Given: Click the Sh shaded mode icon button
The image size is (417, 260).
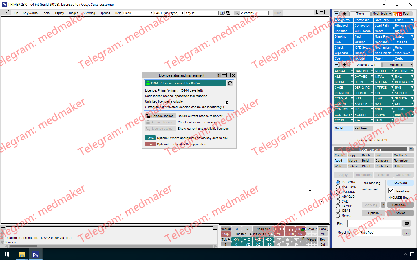Looking at the screenshot, I should 300,229.
